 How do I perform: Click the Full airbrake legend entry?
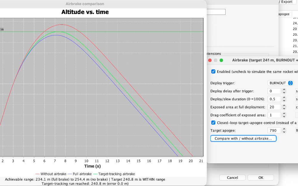[80, 174]
